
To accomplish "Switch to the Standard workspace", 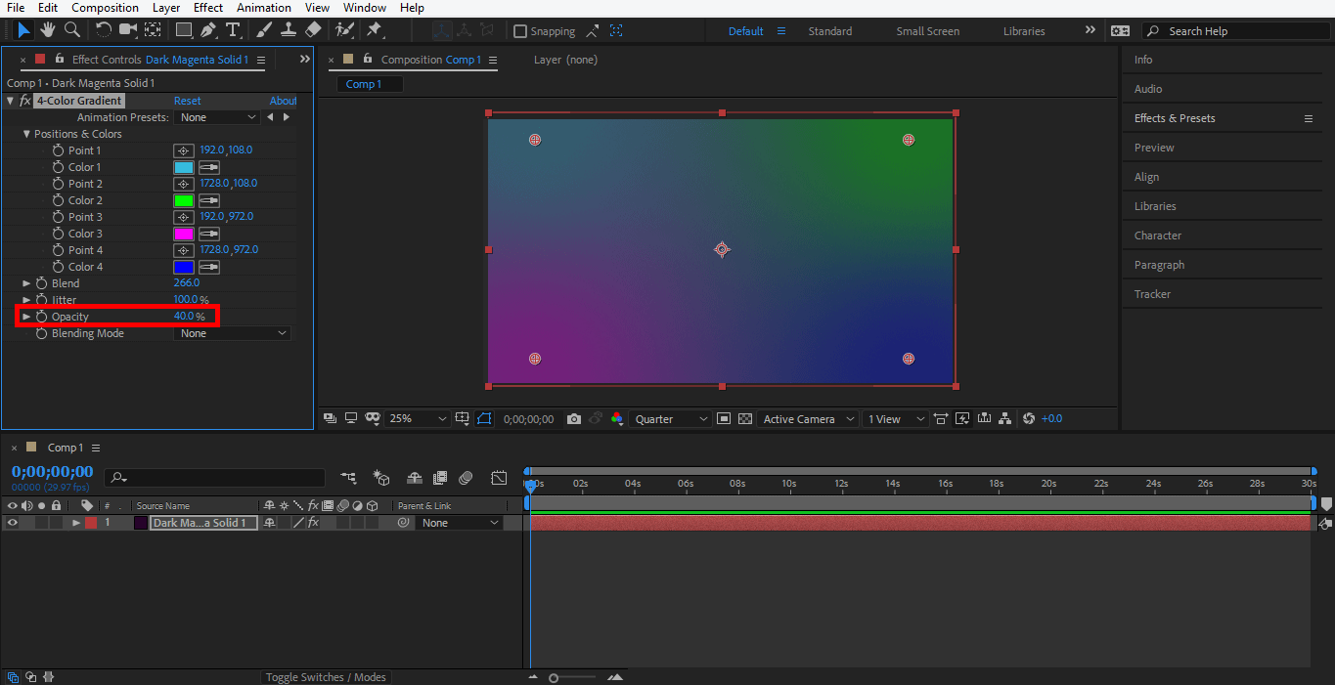I will pos(829,31).
